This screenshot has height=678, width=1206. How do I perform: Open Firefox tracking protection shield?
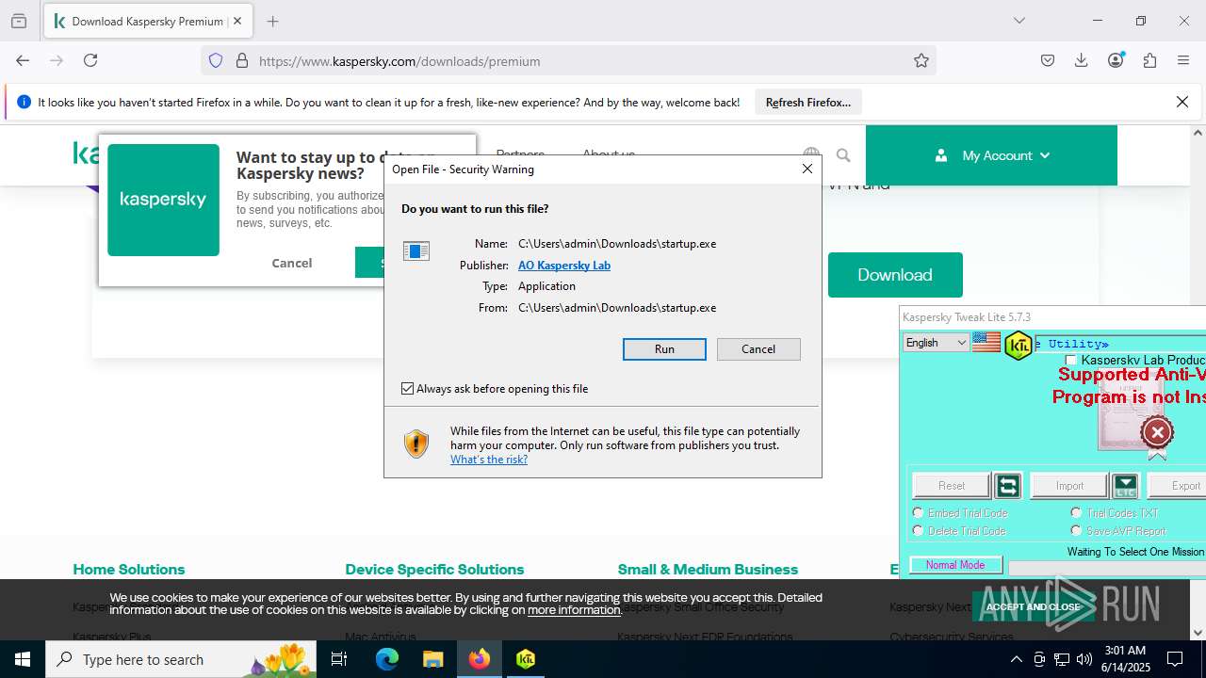pos(216,60)
